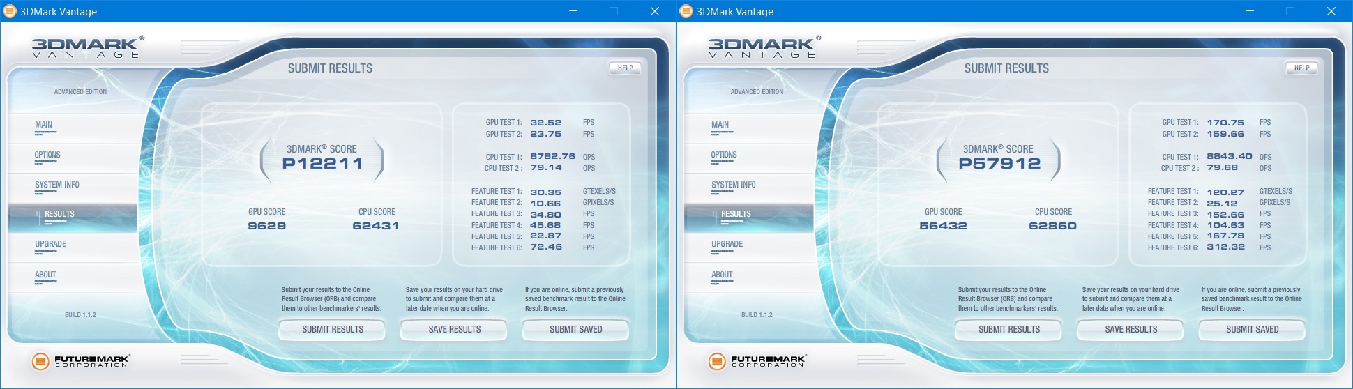Screen dimensions: 1353x389
Task: Click BUILD 1.1.2 label in right window
Action: tap(757, 315)
